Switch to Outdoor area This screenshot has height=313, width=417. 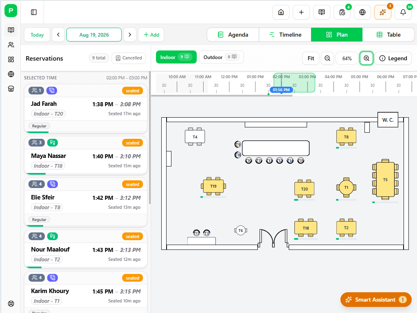(221, 57)
